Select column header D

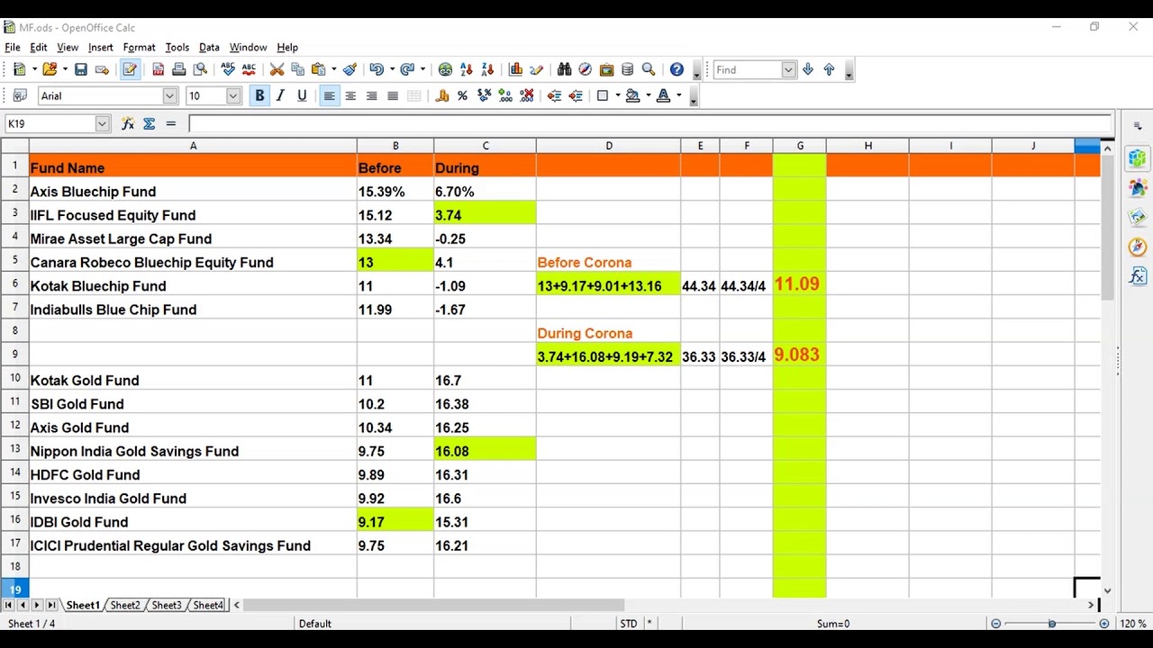click(x=609, y=146)
